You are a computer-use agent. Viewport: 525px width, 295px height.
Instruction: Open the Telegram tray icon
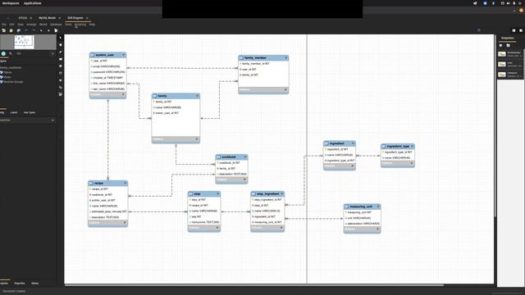[x=475, y=3]
